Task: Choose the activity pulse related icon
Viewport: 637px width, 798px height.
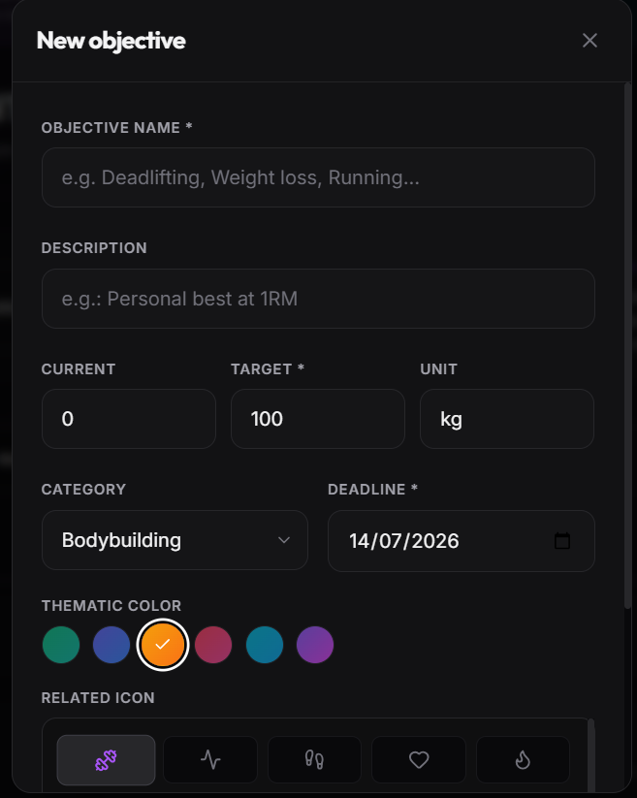Action: (x=210, y=760)
